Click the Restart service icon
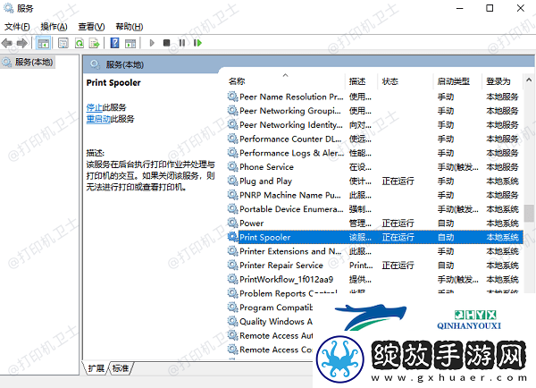The height and width of the screenshot is (388, 536). point(197,43)
